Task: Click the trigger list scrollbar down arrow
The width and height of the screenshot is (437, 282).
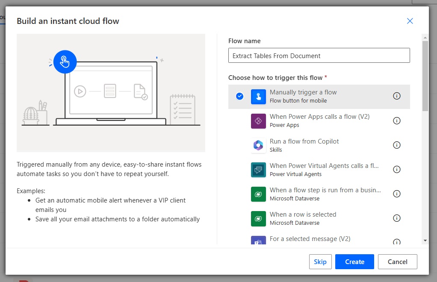Action: 425,241
